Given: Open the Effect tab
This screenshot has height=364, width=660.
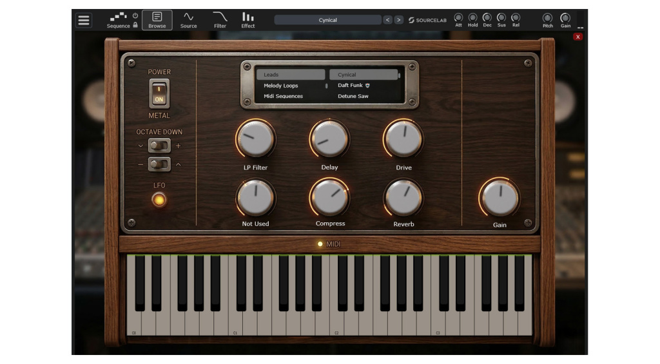Looking at the screenshot, I should coord(248,20).
